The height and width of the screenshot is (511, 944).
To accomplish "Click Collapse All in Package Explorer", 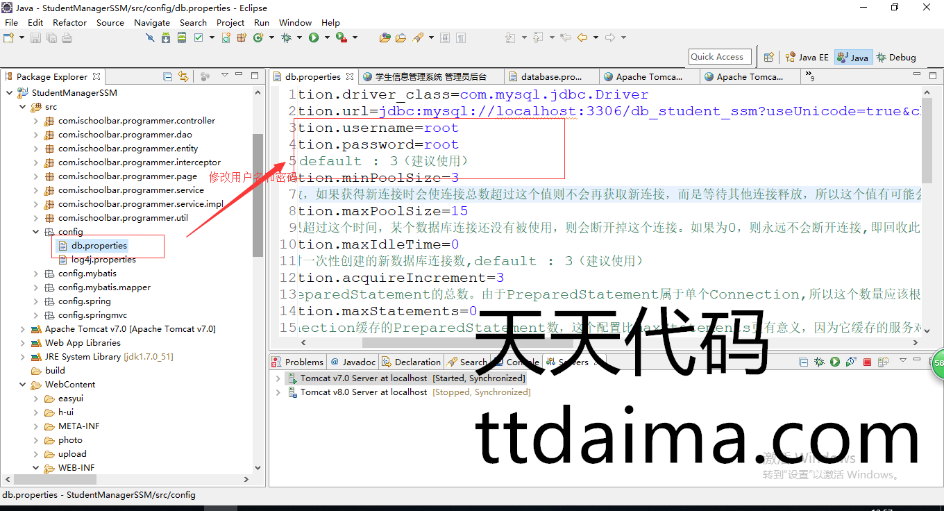I will click(168, 76).
